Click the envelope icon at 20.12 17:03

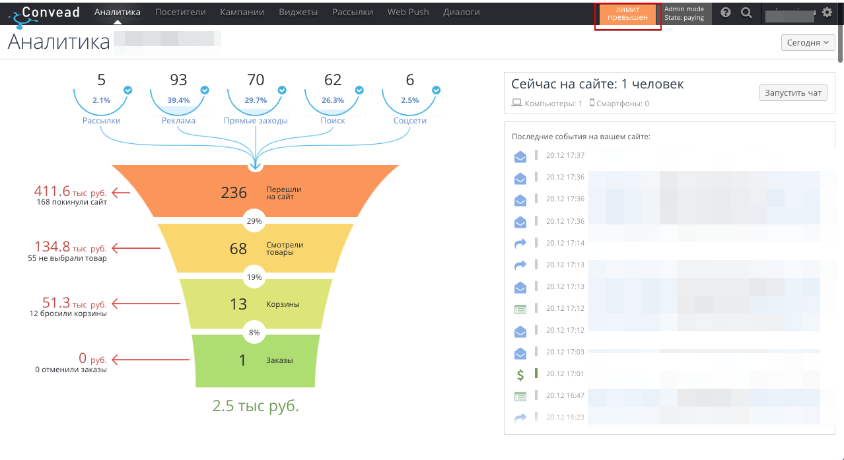coord(520,353)
